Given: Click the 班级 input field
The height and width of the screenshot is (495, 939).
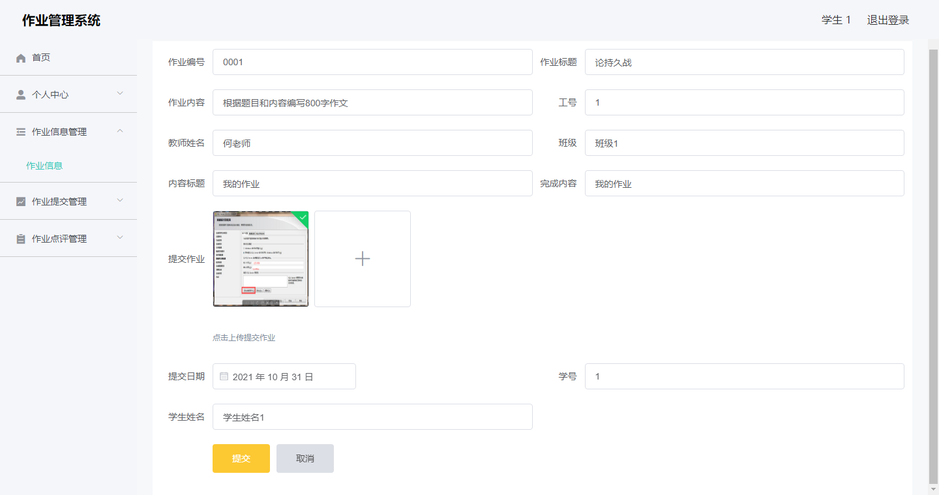Looking at the screenshot, I should point(745,143).
